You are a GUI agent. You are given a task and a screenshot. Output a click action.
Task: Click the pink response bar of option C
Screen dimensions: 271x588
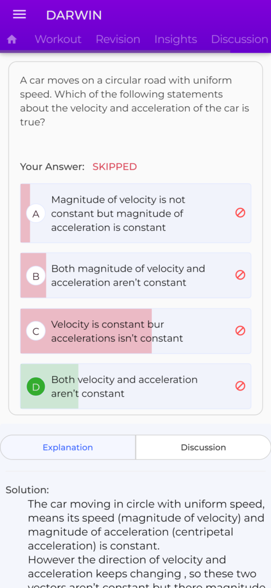click(86, 331)
